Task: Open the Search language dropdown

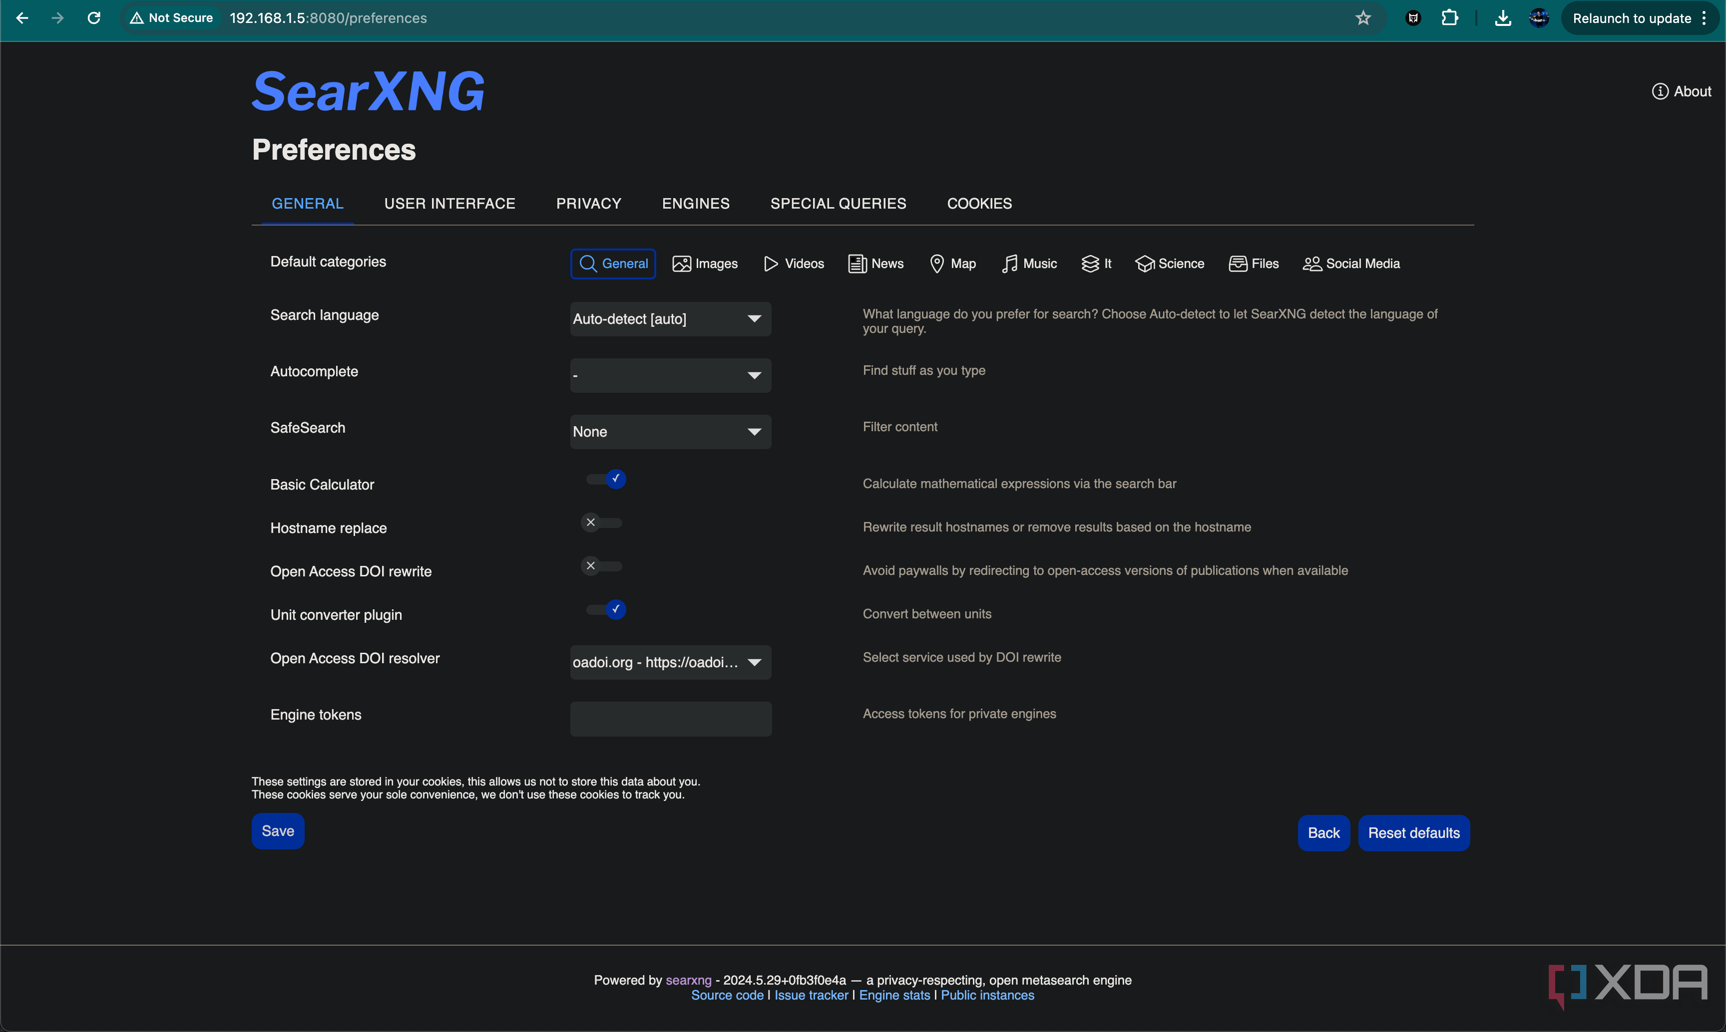Action: 670,319
